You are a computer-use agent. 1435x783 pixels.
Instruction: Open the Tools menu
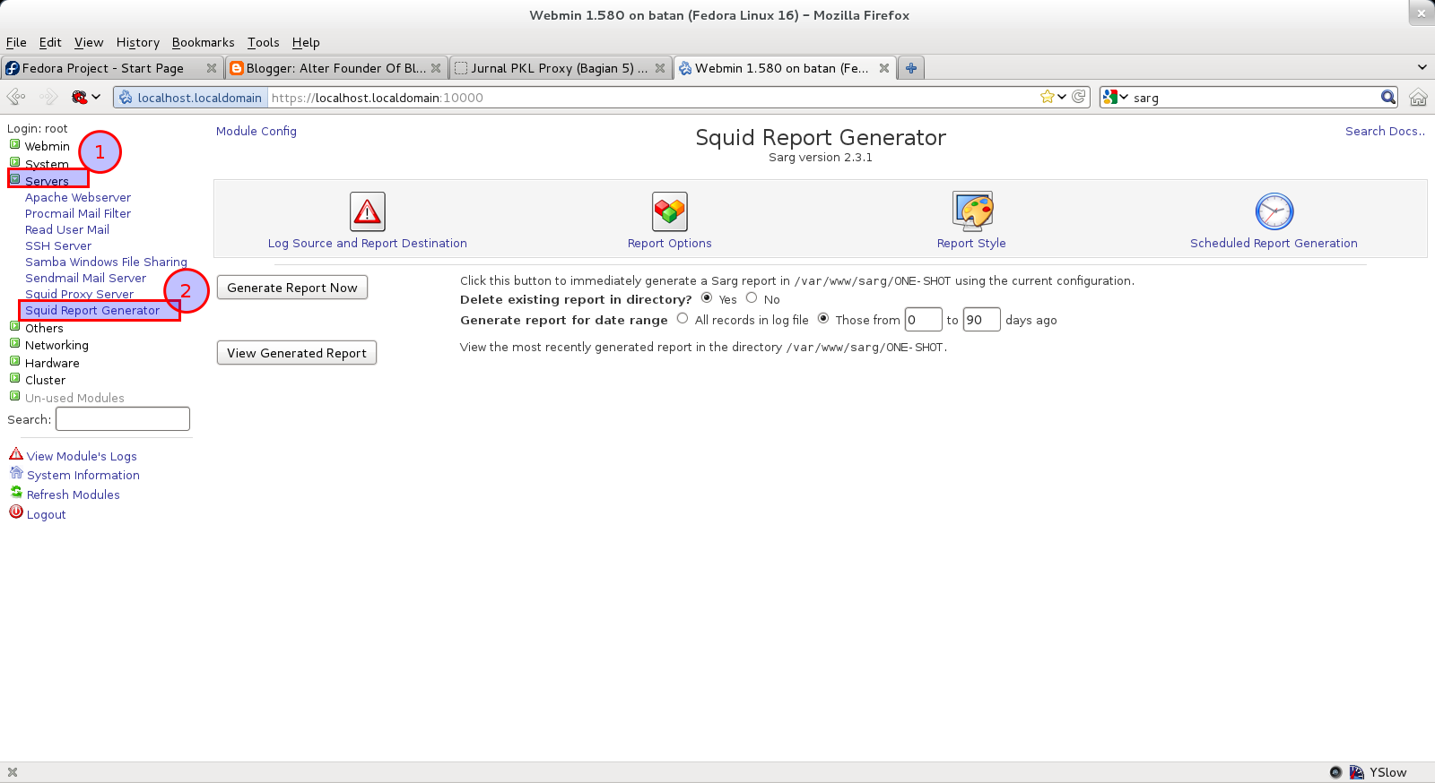(264, 42)
